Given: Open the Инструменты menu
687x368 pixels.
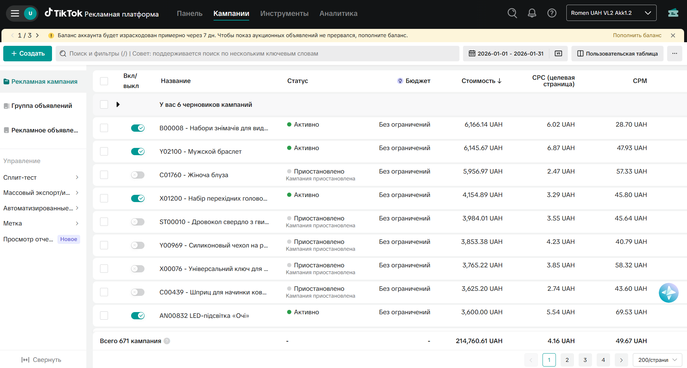Looking at the screenshot, I should click(x=284, y=13).
